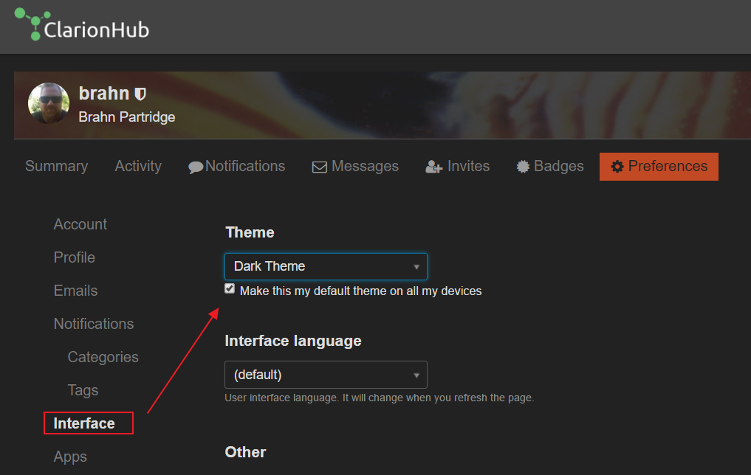Screen dimensions: 751x475
Task: Switch to the Summary tab
Action: [x=56, y=166]
